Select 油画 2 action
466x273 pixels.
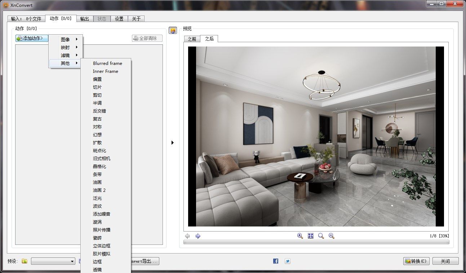[99, 190]
